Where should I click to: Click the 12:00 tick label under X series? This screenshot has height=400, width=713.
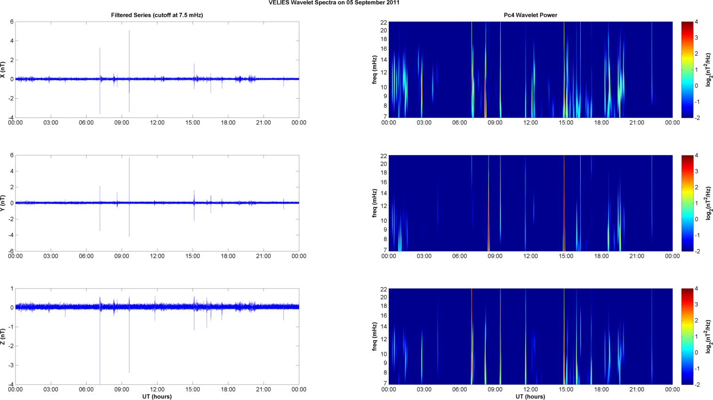click(x=157, y=123)
